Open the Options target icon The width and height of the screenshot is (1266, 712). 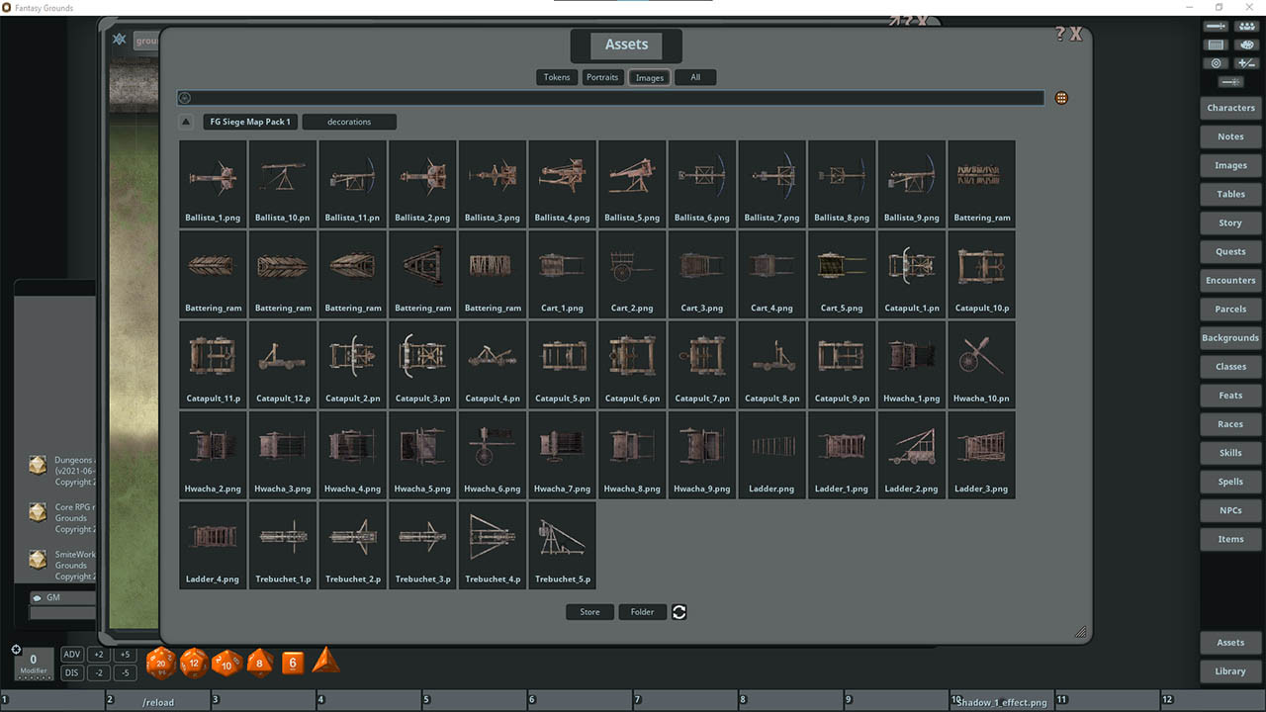(1215, 63)
